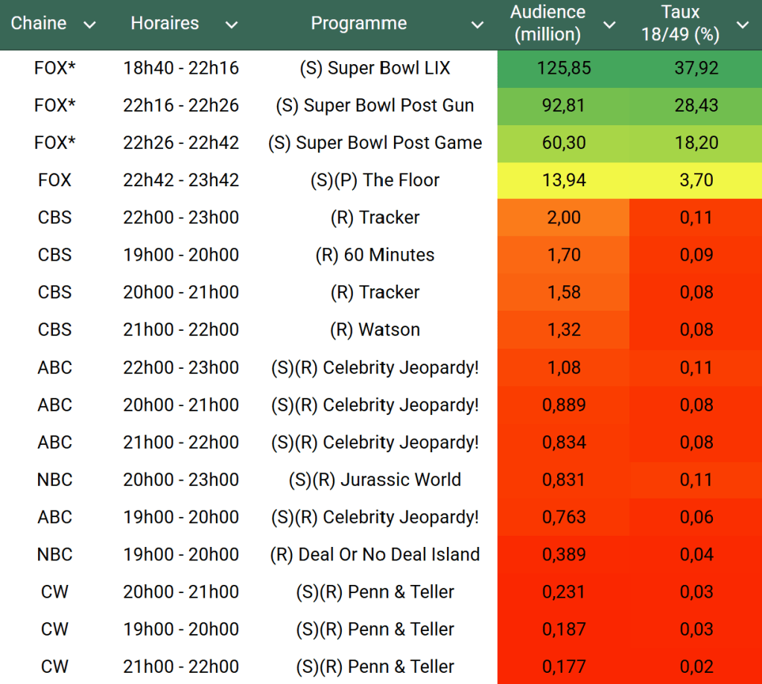Open the Chaine column dropdown arrow
Screen dimensions: 762x684
point(90,25)
